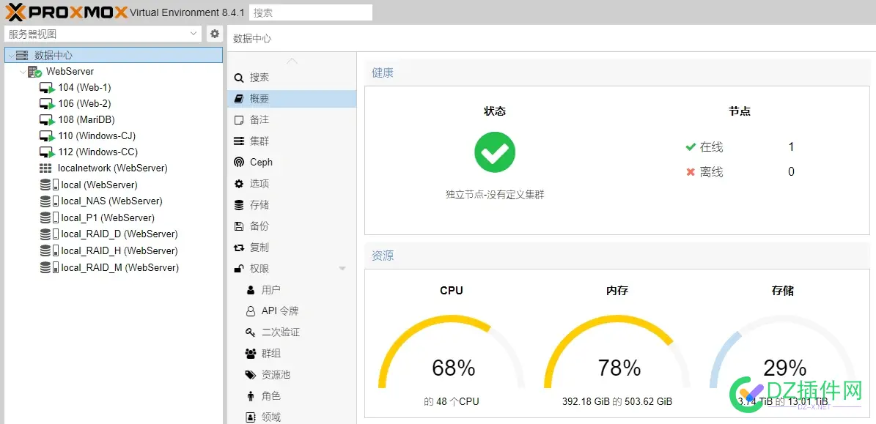Open the Backup menu item
Viewport: 876px width, 424px height.
point(259,226)
